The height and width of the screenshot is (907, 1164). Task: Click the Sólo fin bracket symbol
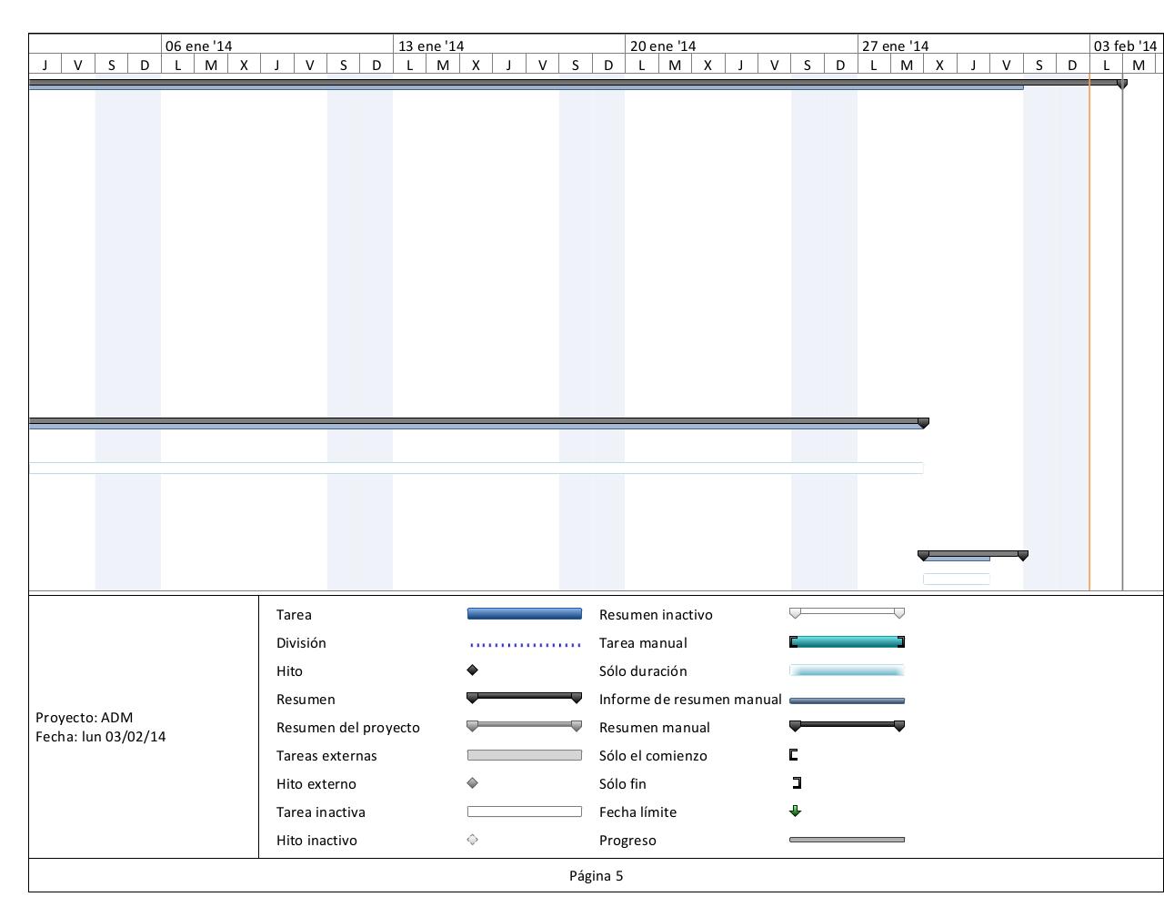click(798, 783)
